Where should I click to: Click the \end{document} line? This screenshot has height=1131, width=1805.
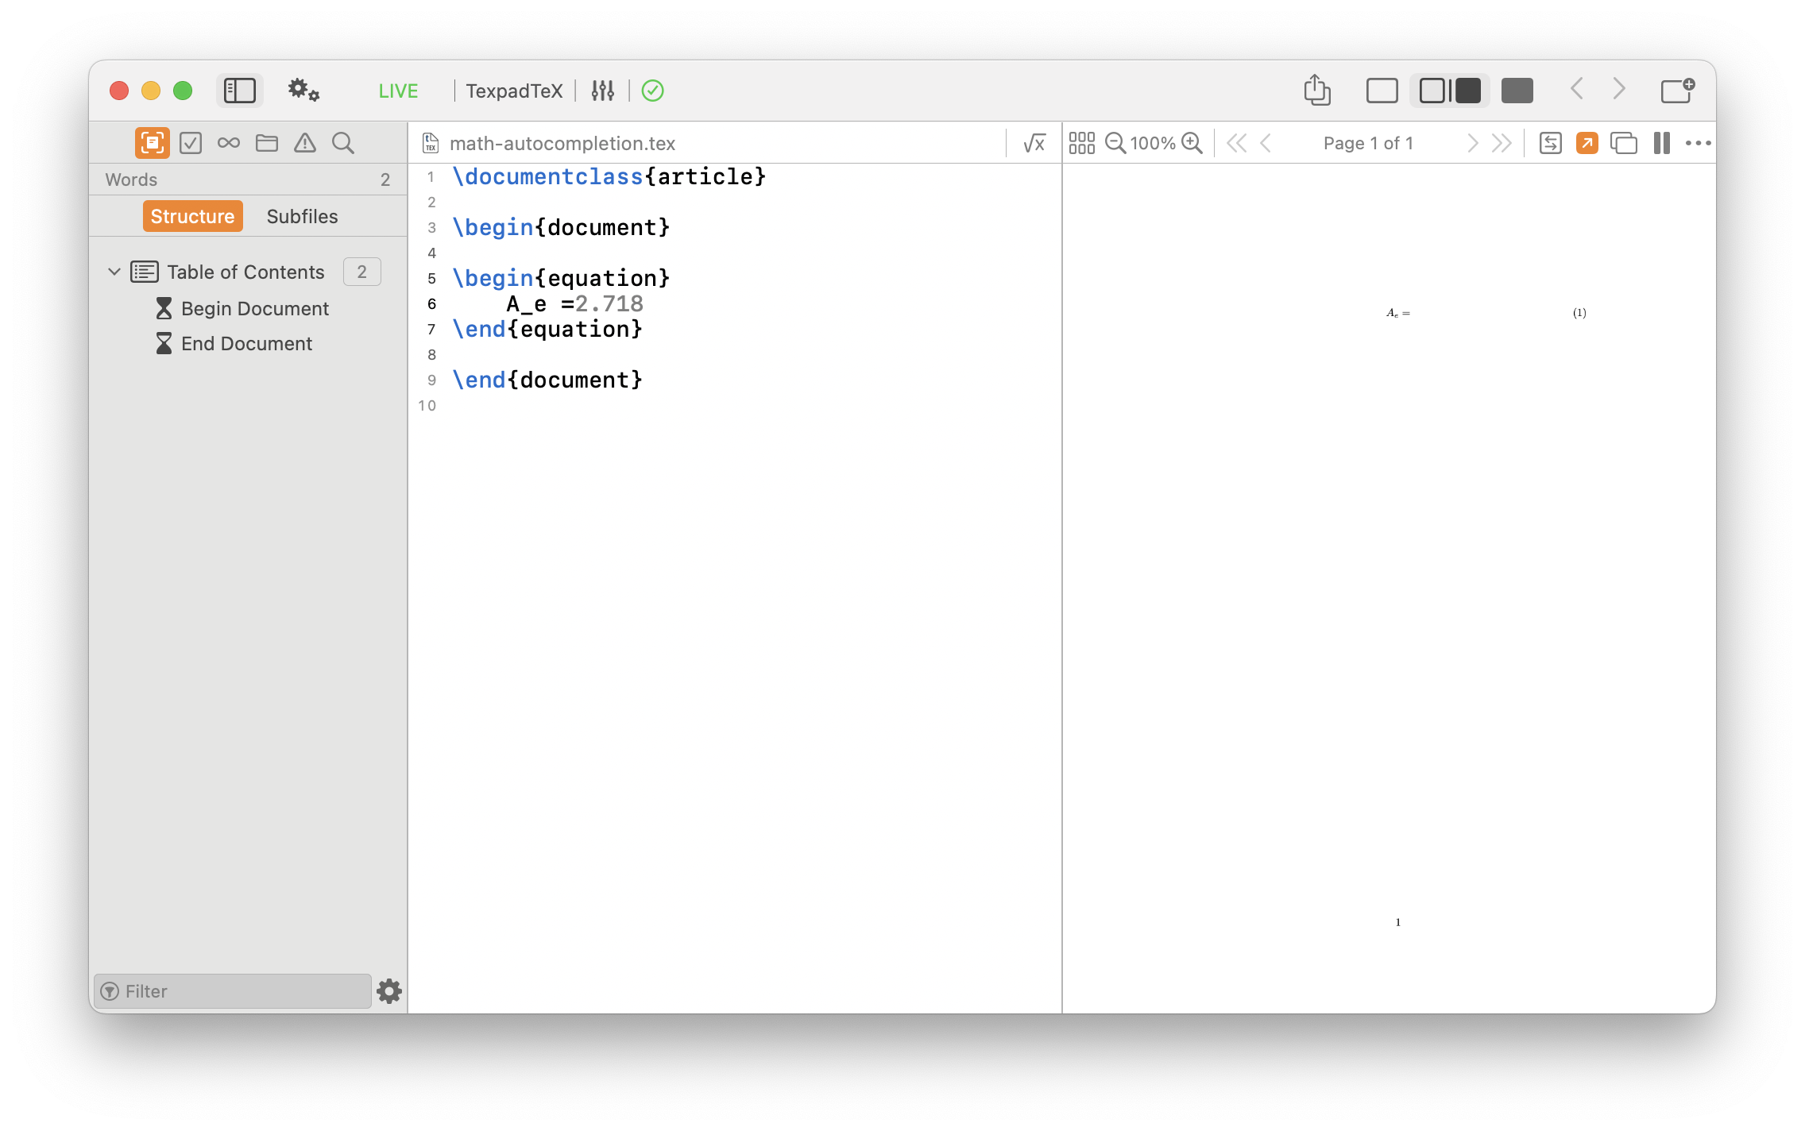(x=547, y=380)
